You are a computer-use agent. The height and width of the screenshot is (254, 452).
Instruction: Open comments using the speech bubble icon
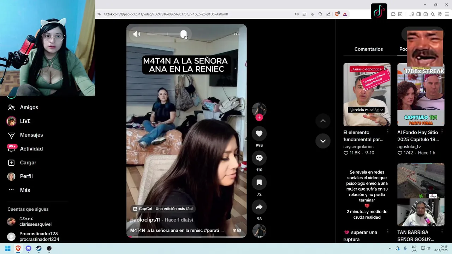259,158
